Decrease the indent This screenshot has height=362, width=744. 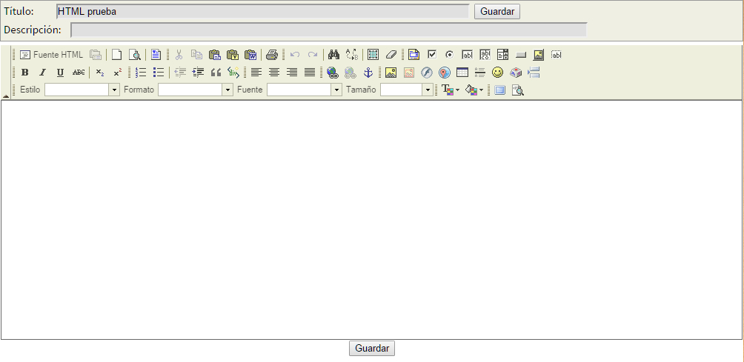coord(180,73)
